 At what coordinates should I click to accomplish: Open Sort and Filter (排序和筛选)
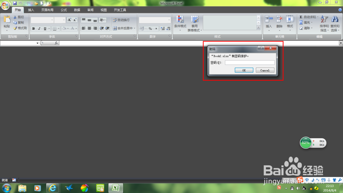coord(324,24)
